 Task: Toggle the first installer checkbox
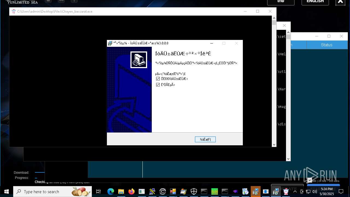point(158,79)
